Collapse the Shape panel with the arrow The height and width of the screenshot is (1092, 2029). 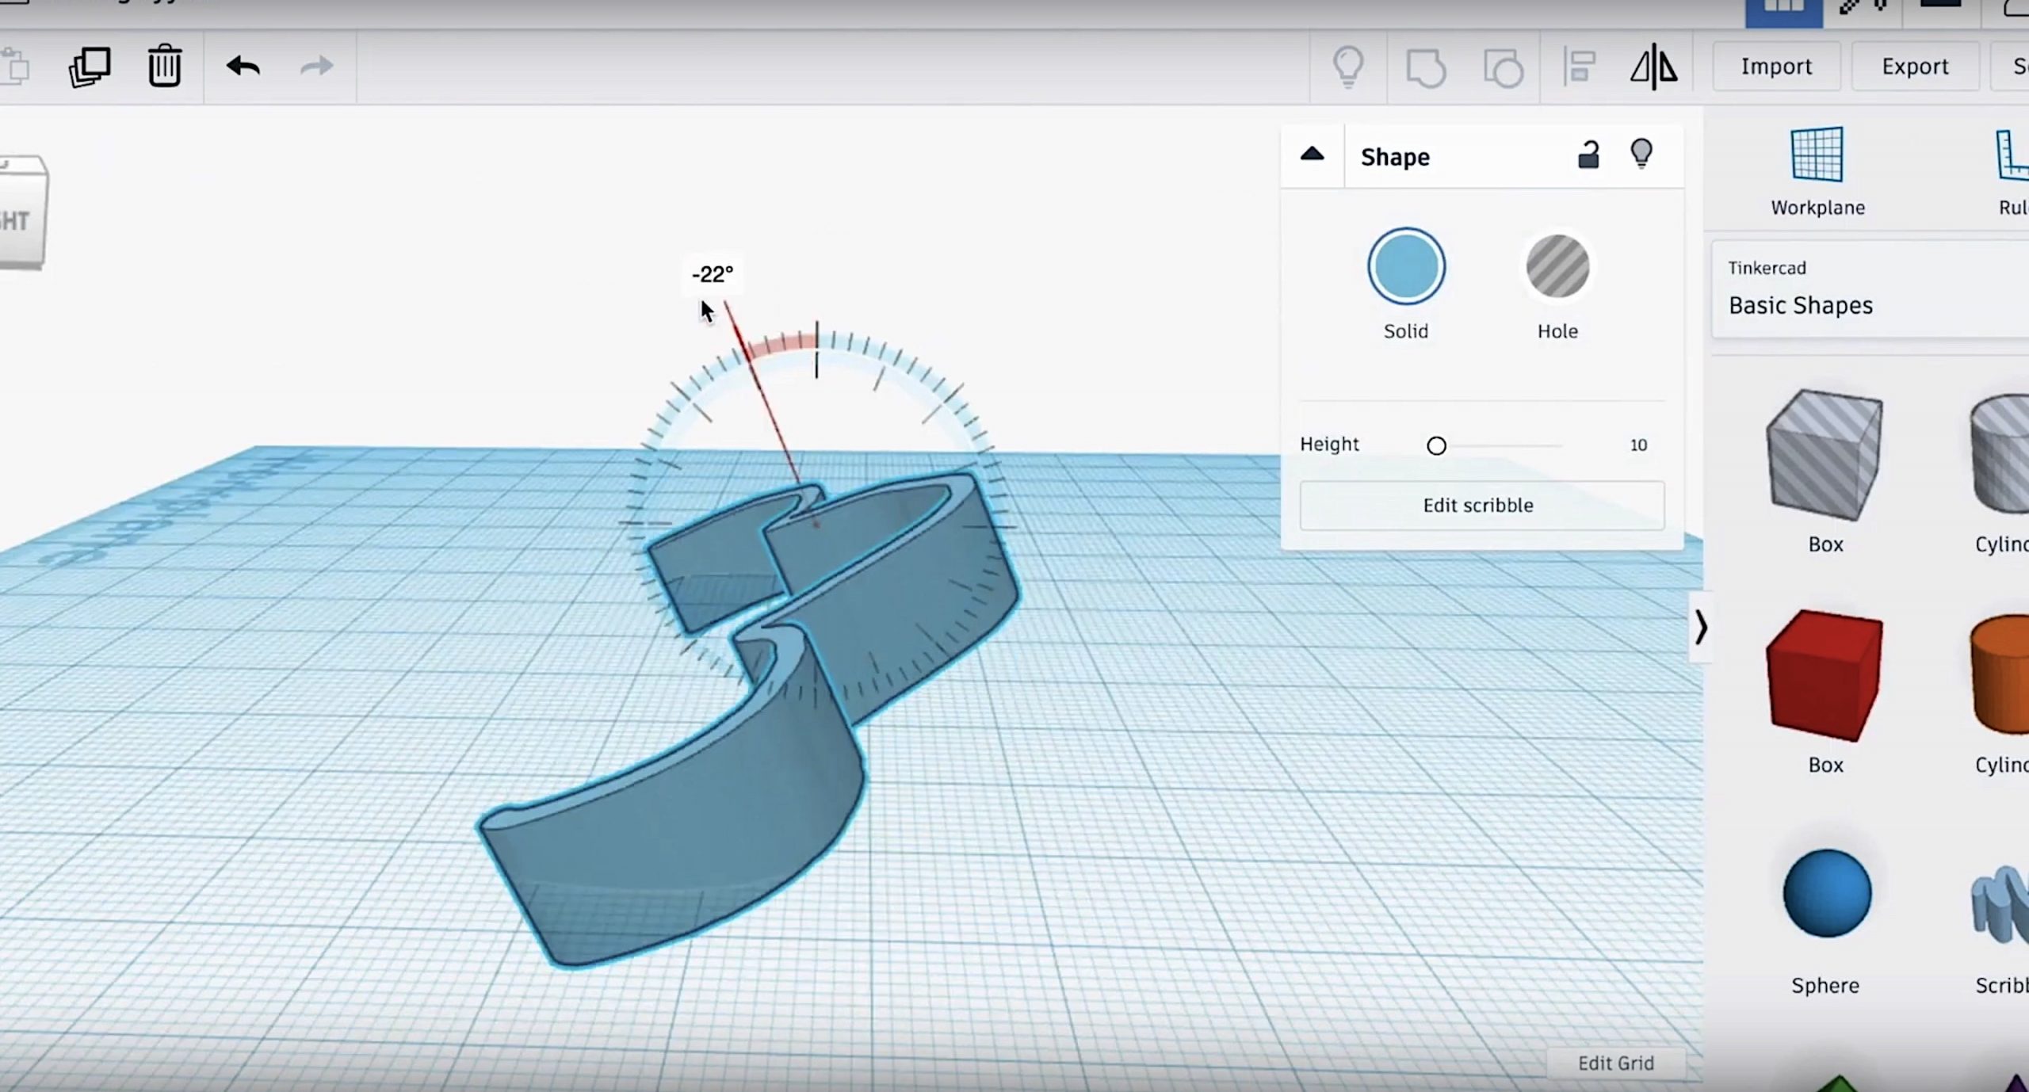[1313, 155]
